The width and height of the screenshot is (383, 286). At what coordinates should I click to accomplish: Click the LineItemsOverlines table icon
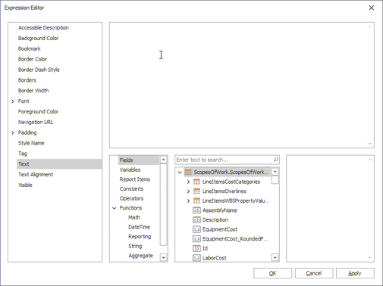196,191
